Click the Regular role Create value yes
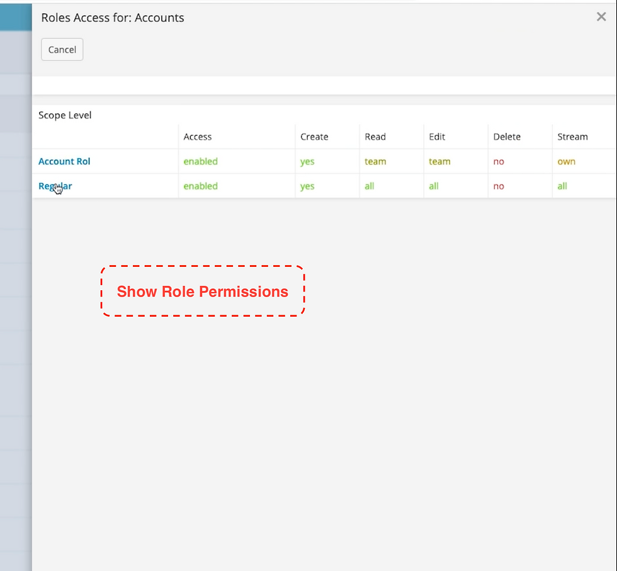617x571 pixels. click(307, 186)
